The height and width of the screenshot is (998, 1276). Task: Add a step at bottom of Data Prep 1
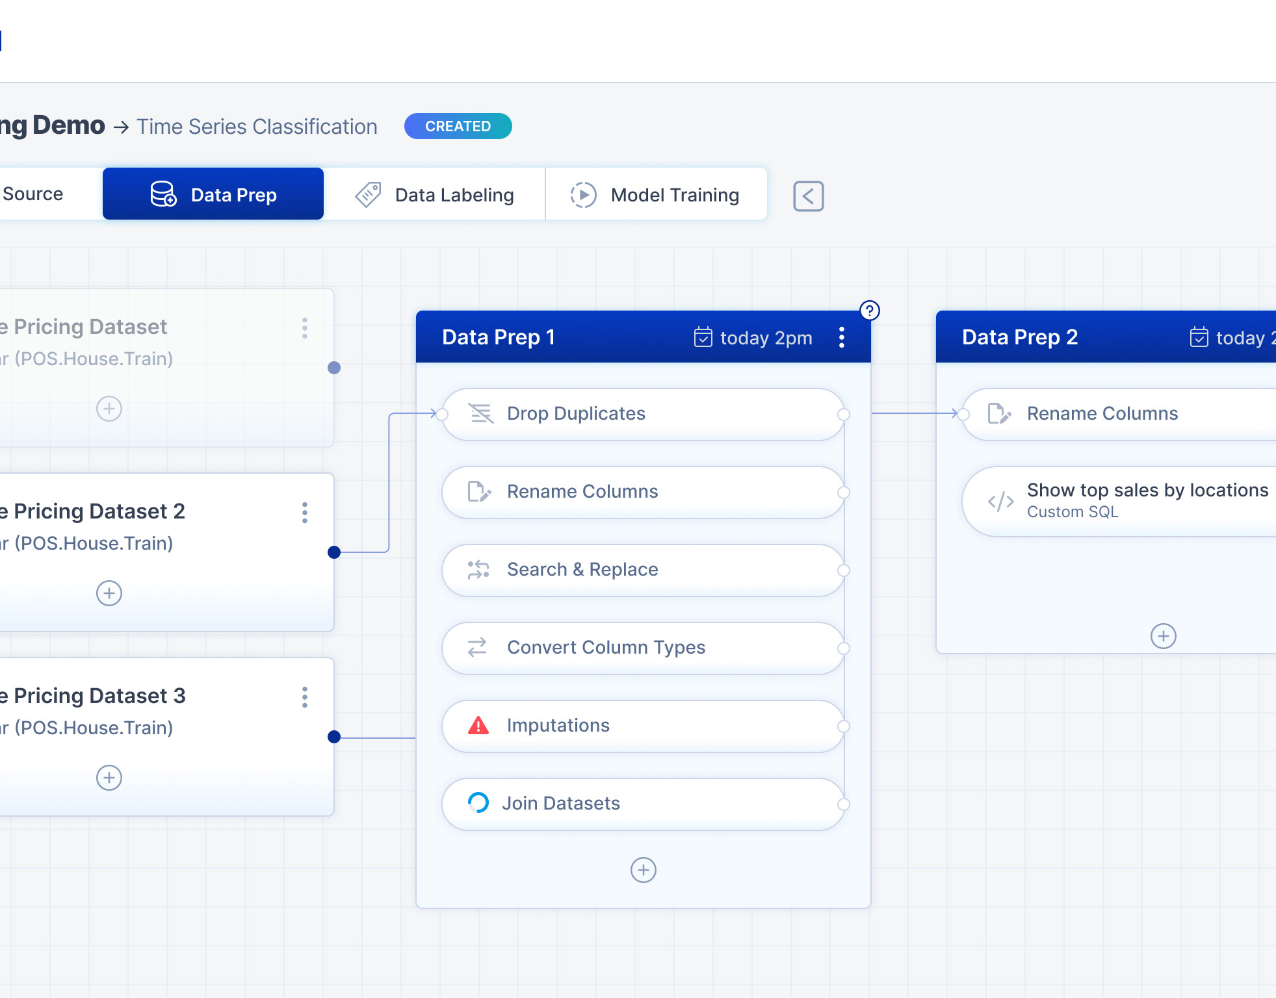pos(643,870)
